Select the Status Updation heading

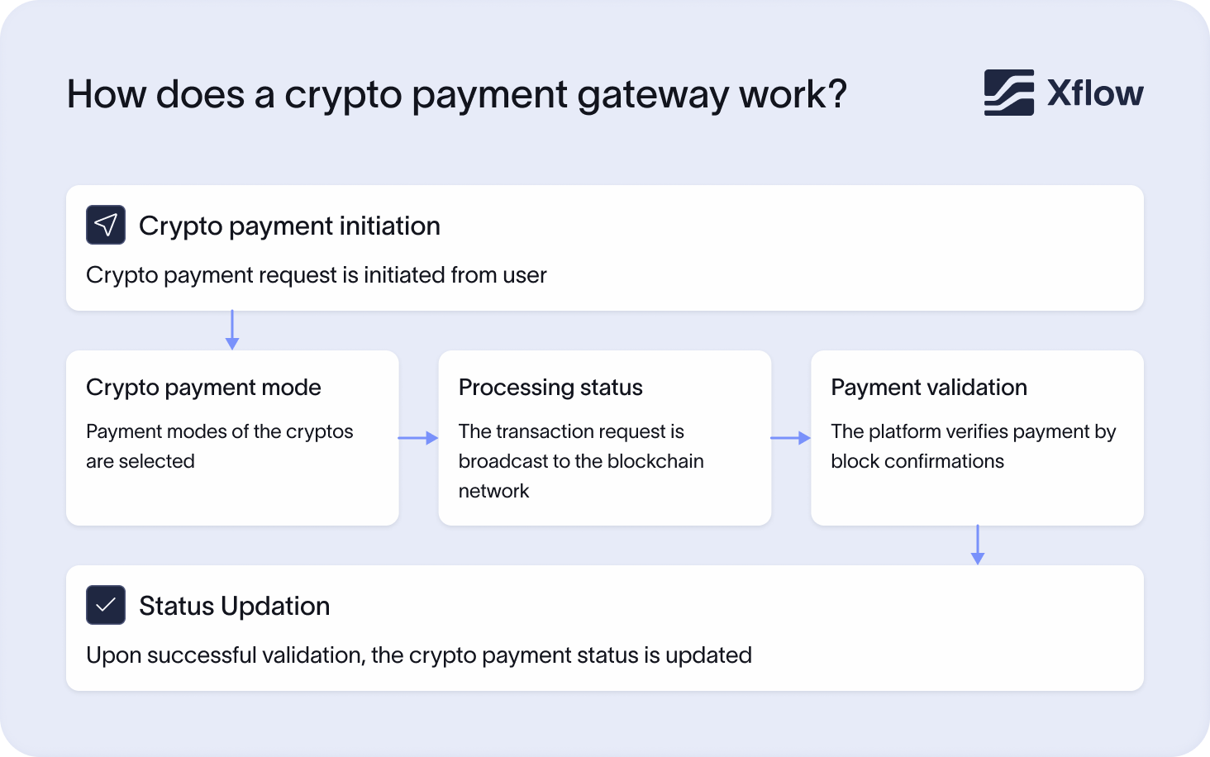235,606
